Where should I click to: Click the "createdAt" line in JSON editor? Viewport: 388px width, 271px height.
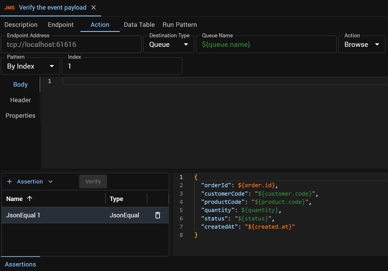pos(248,227)
